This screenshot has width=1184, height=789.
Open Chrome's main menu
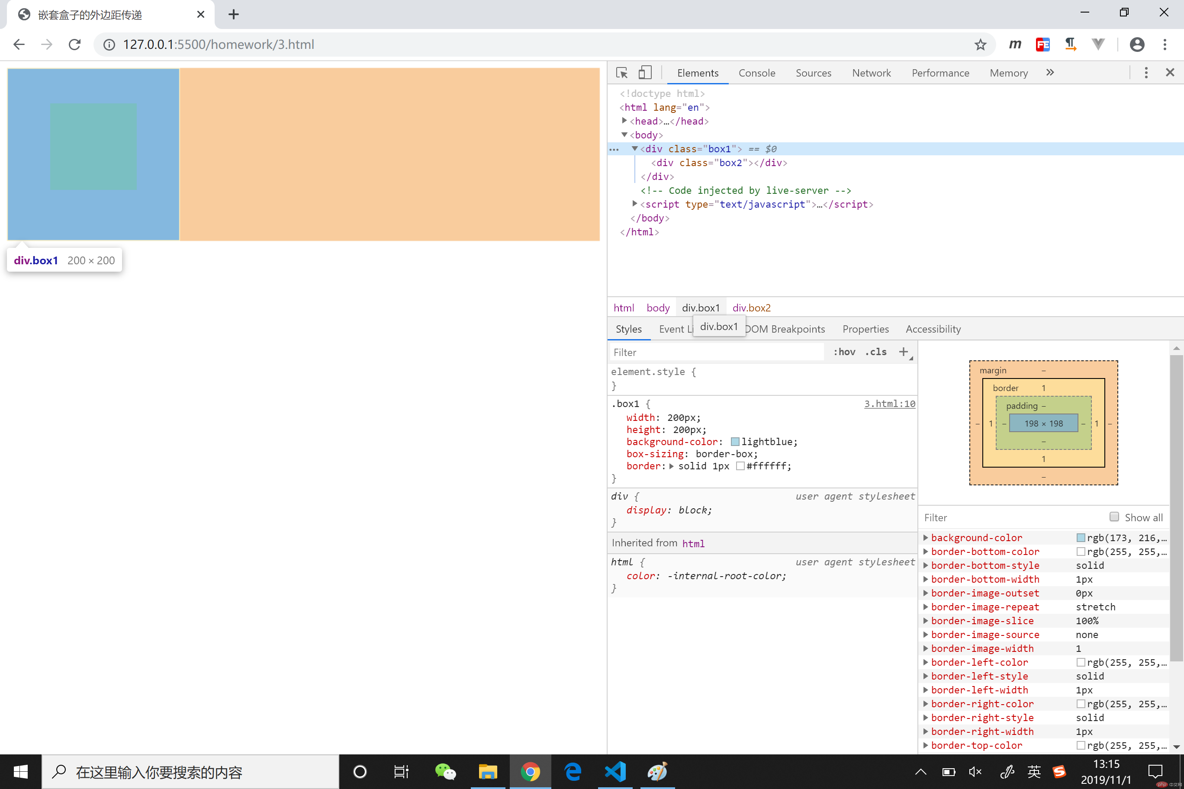pos(1165,45)
